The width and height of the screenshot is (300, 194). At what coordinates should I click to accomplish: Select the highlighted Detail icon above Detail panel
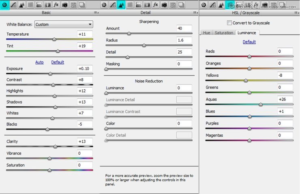click(x=121, y=5)
